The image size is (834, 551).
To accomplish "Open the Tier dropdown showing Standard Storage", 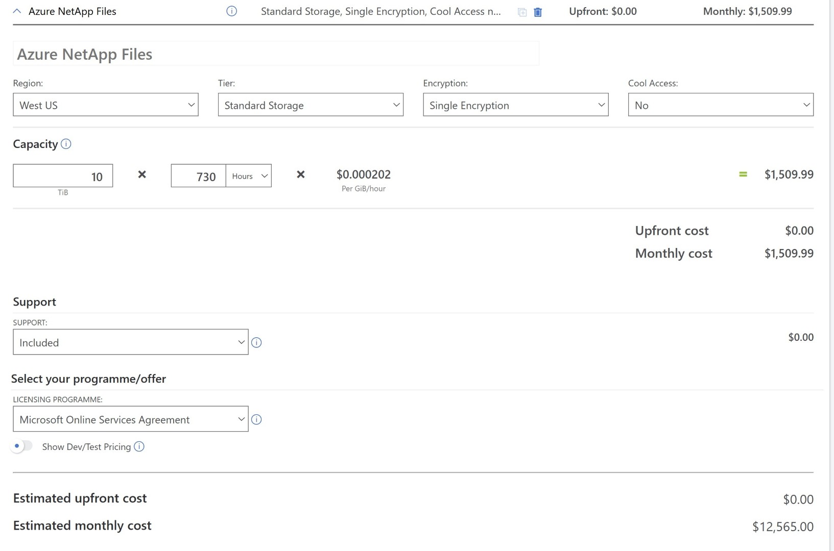I will (x=311, y=105).
